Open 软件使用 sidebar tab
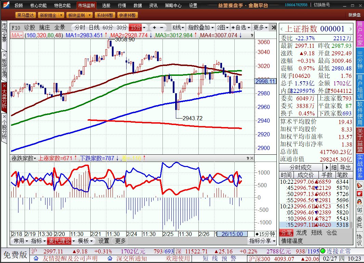 [x=360, y=113]
